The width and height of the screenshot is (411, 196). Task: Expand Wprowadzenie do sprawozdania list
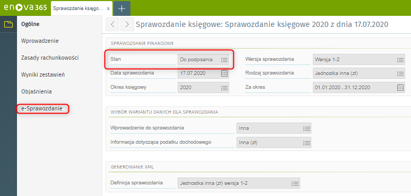307,128
